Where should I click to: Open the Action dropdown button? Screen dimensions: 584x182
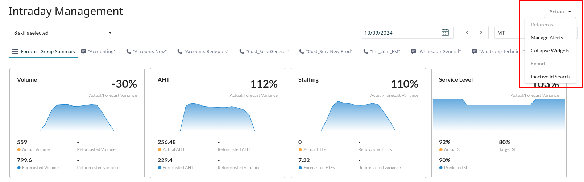[x=560, y=12]
